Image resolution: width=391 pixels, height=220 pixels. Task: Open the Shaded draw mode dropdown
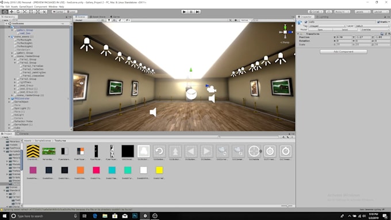point(86,20)
